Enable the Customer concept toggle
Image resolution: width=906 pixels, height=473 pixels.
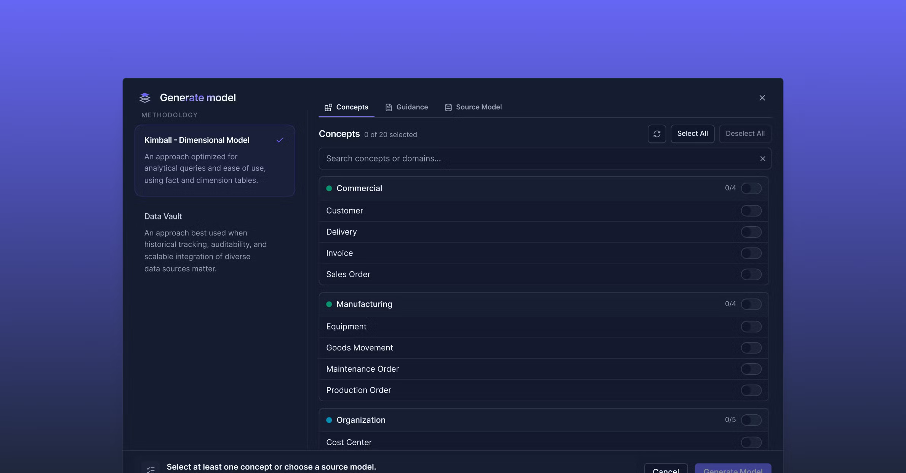[x=751, y=211]
